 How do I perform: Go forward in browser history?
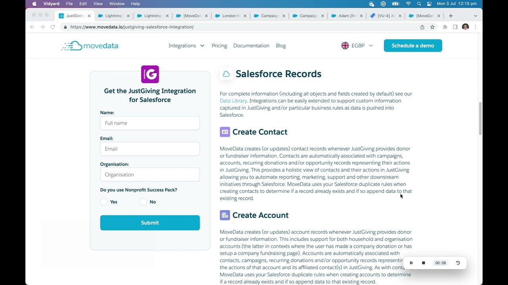pos(42,27)
